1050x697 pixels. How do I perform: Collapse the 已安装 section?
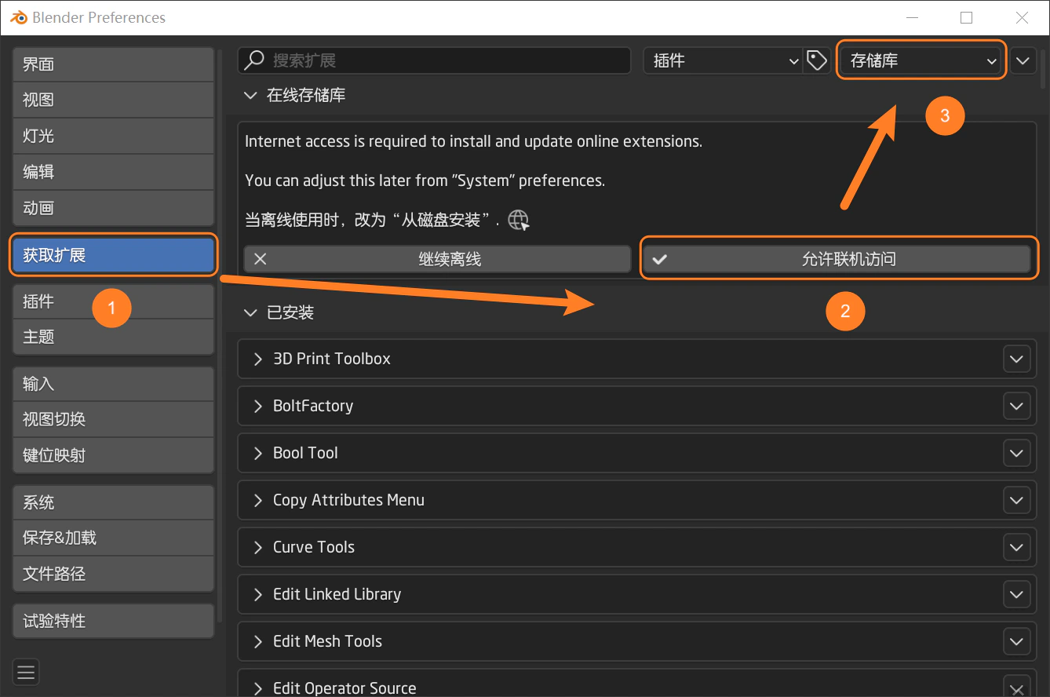pyautogui.click(x=250, y=312)
